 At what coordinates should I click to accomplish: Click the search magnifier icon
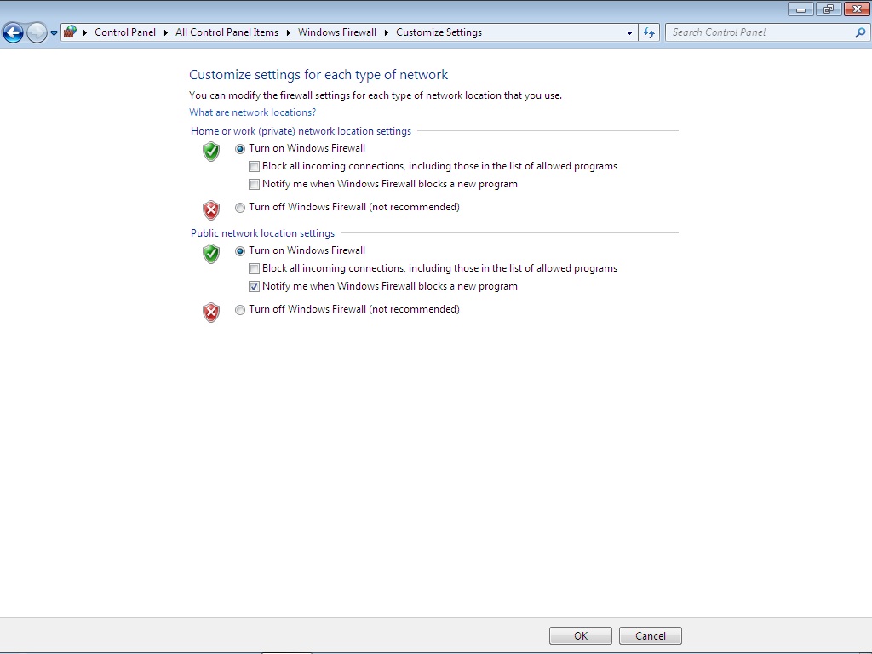[x=858, y=32]
